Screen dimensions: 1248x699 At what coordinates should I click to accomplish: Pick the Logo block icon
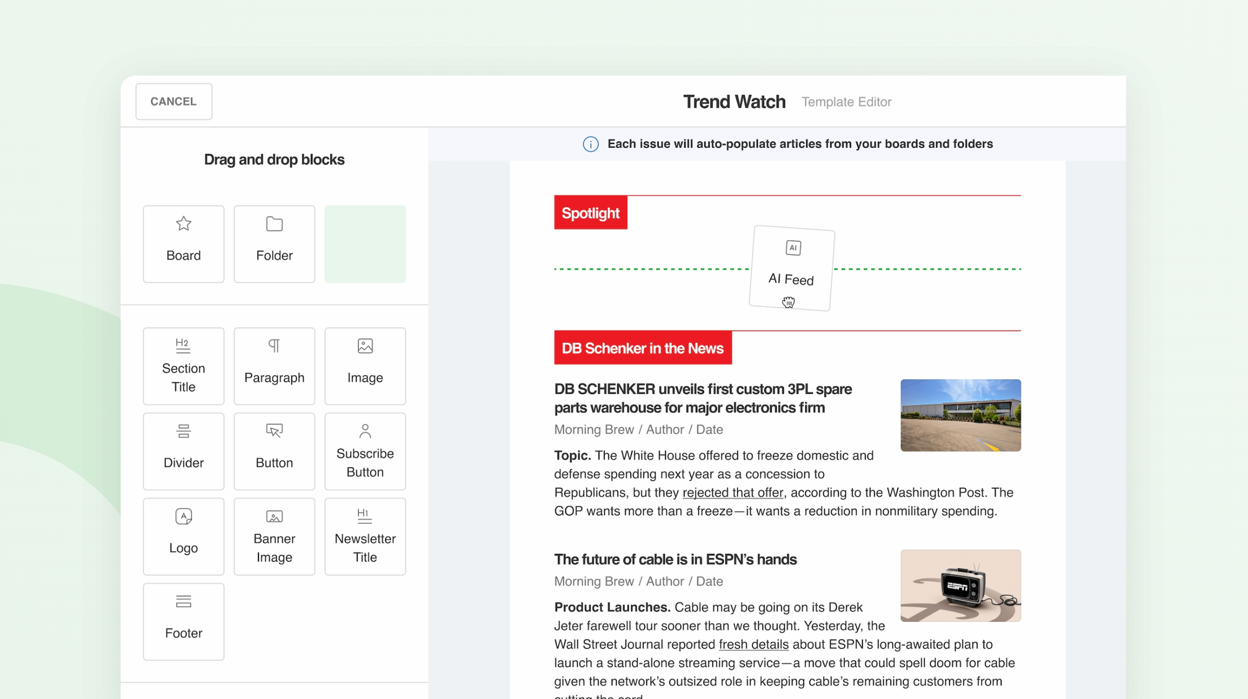tap(183, 516)
